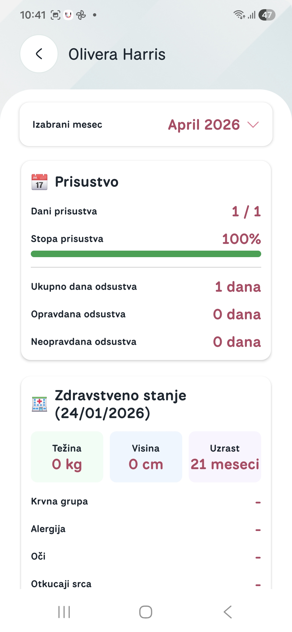The width and height of the screenshot is (292, 632).
Task: Tap the Alergija row
Action: 146,529
